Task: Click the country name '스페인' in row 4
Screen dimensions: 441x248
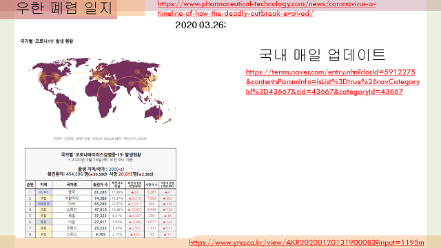Action: 72,209
